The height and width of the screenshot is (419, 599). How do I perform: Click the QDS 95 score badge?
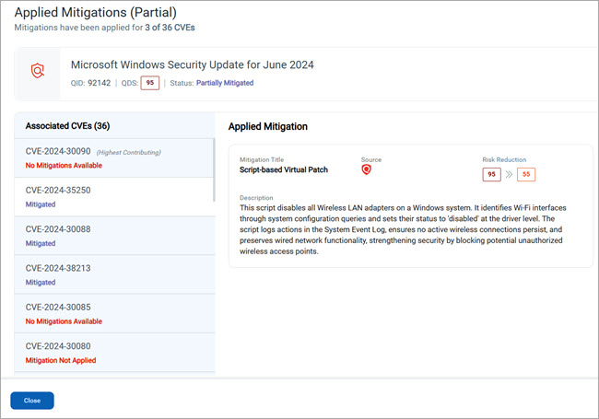pos(149,83)
